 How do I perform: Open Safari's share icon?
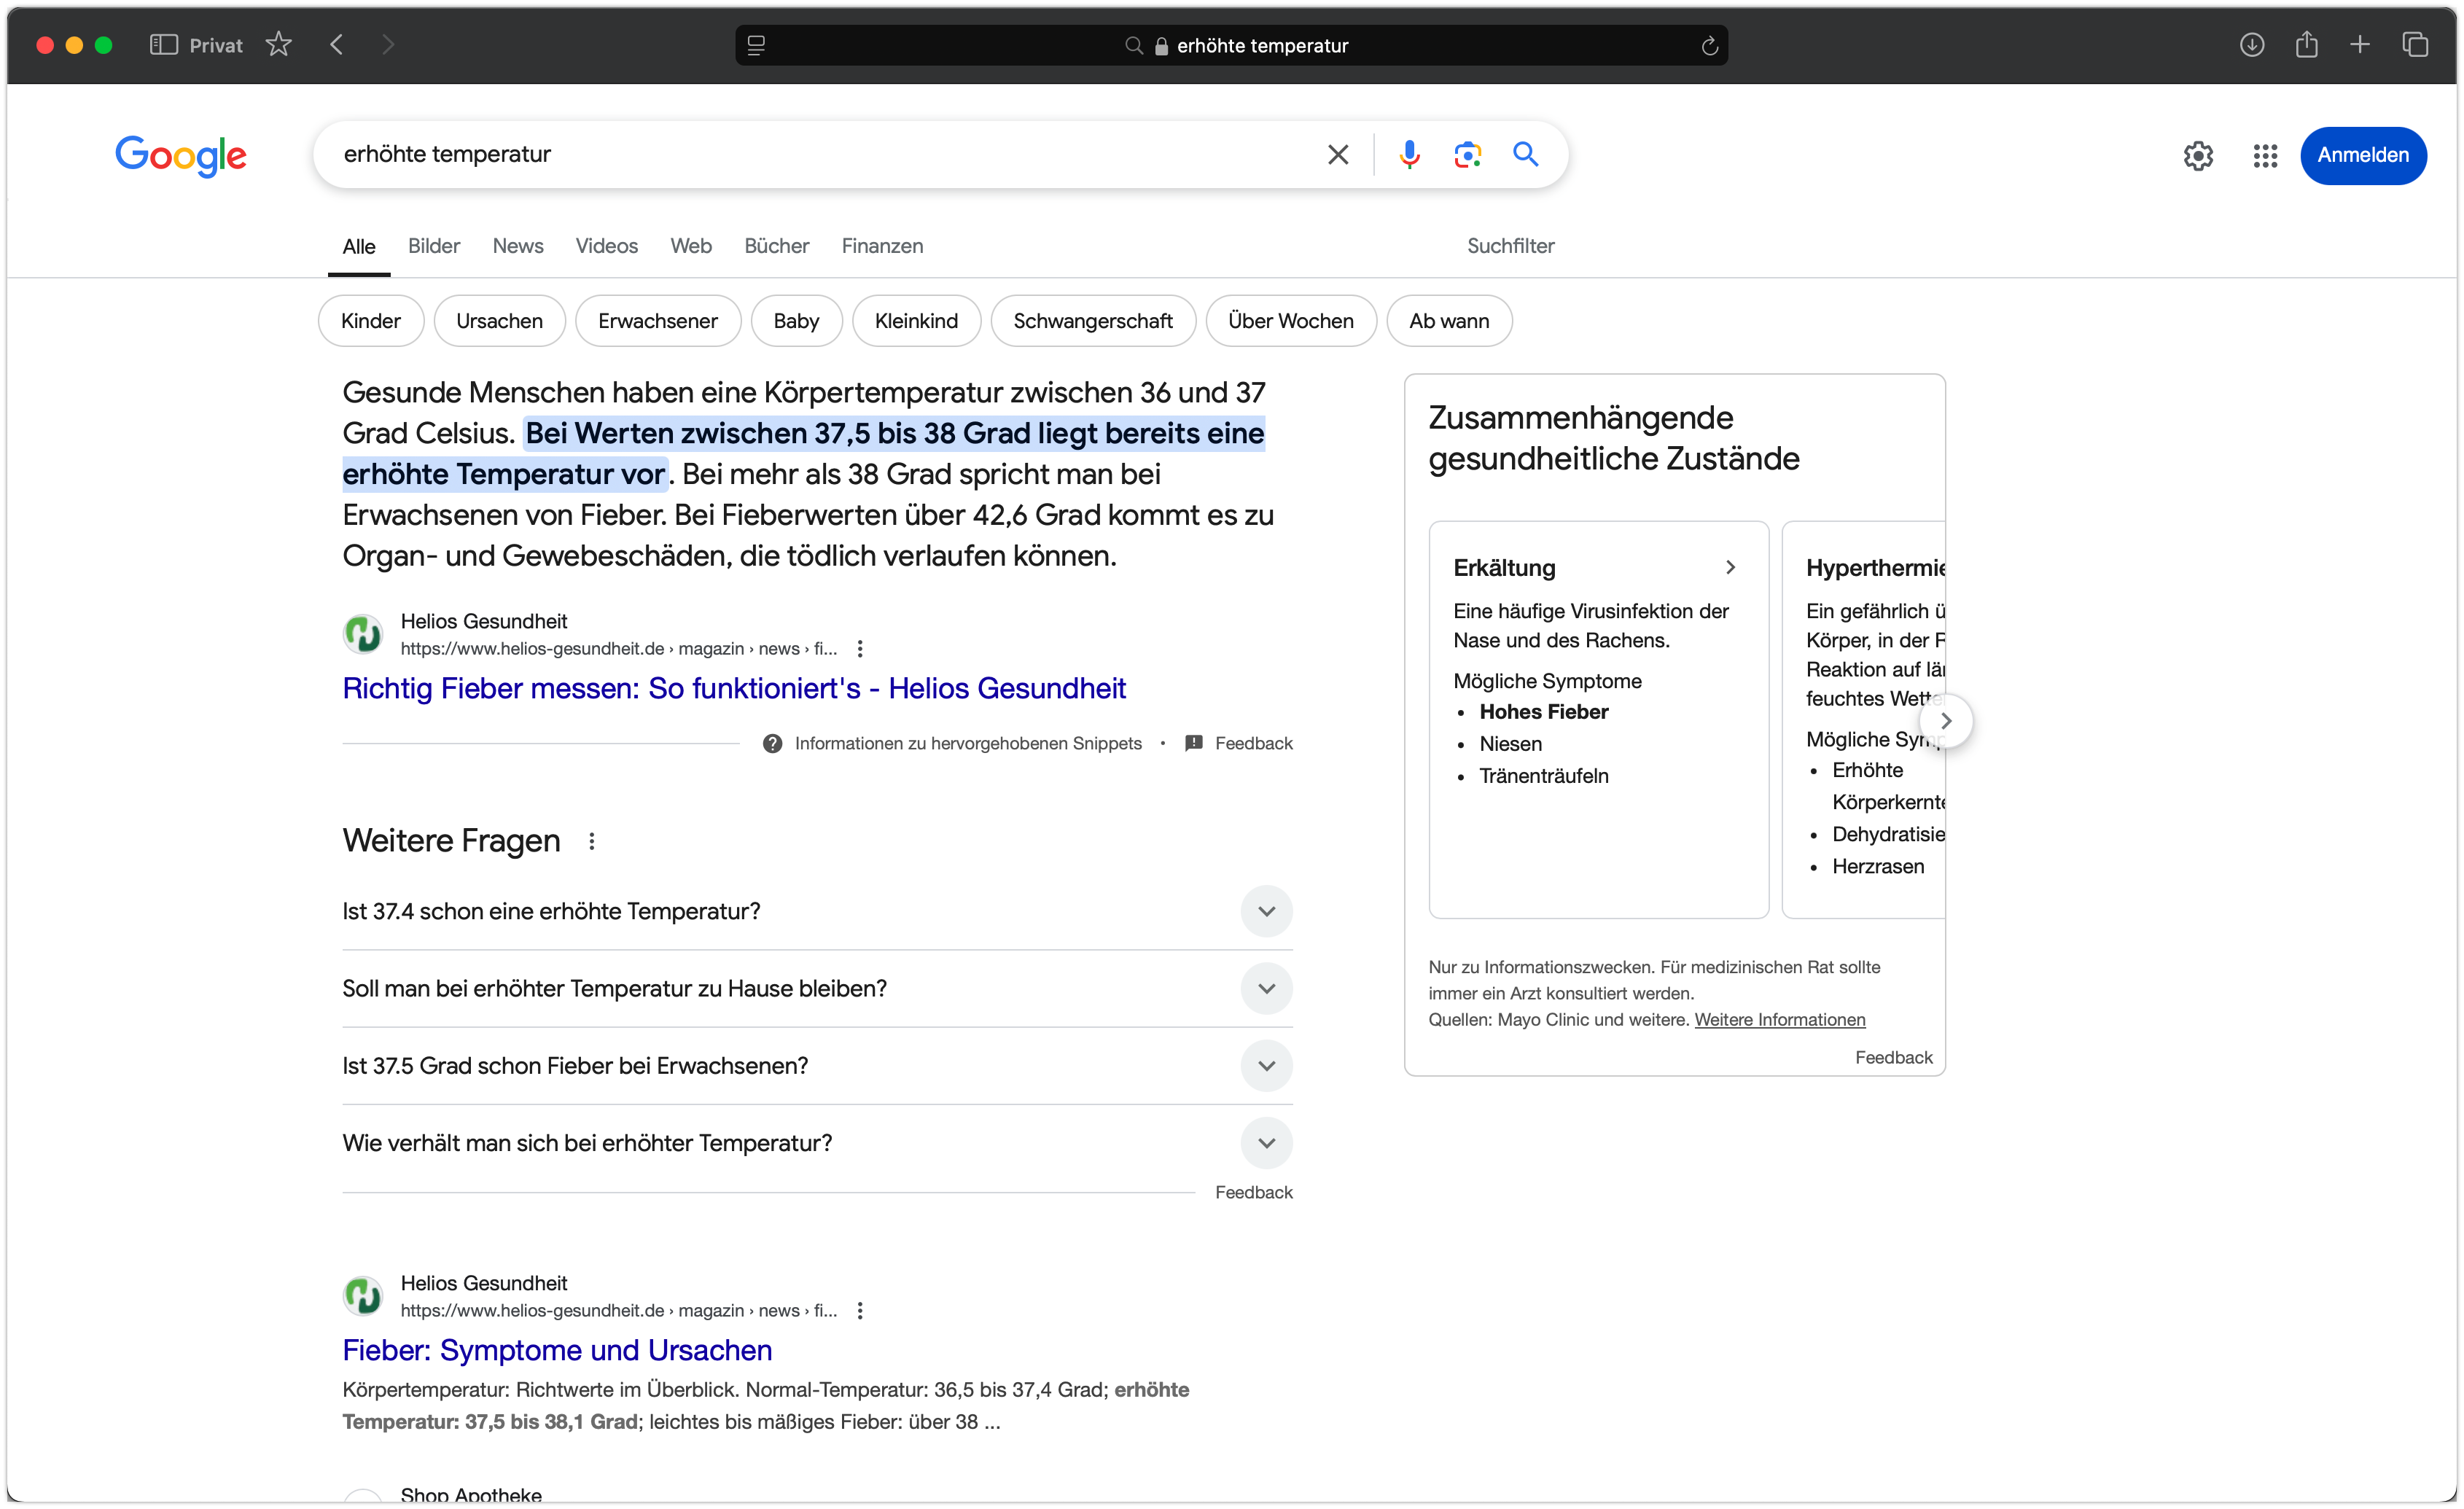[x=2307, y=45]
